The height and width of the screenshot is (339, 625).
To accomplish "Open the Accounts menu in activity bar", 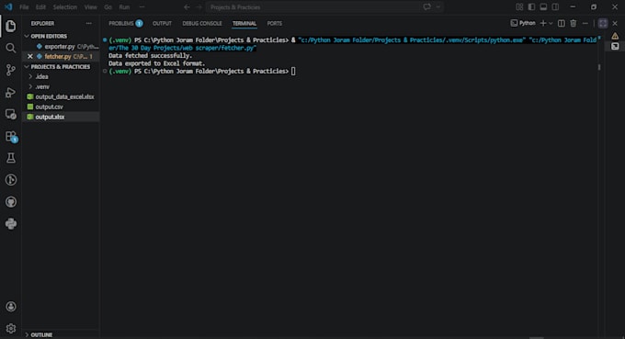I will [11, 306].
